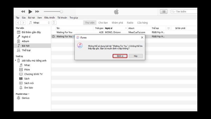Click the device phone icon button
Image resolution: width=211 pixels, height=119 pixels.
click(54, 23)
